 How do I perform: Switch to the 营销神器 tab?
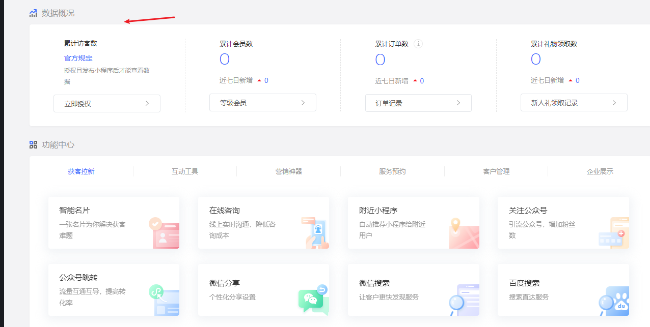point(289,171)
